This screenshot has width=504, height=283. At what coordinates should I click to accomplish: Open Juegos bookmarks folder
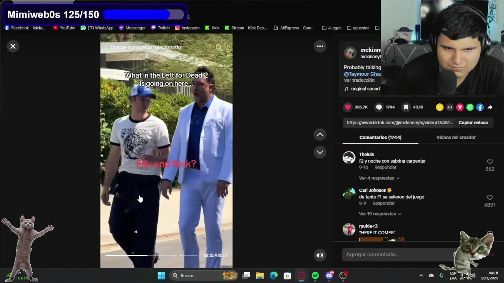pyautogui.click(x=332, y=28)
